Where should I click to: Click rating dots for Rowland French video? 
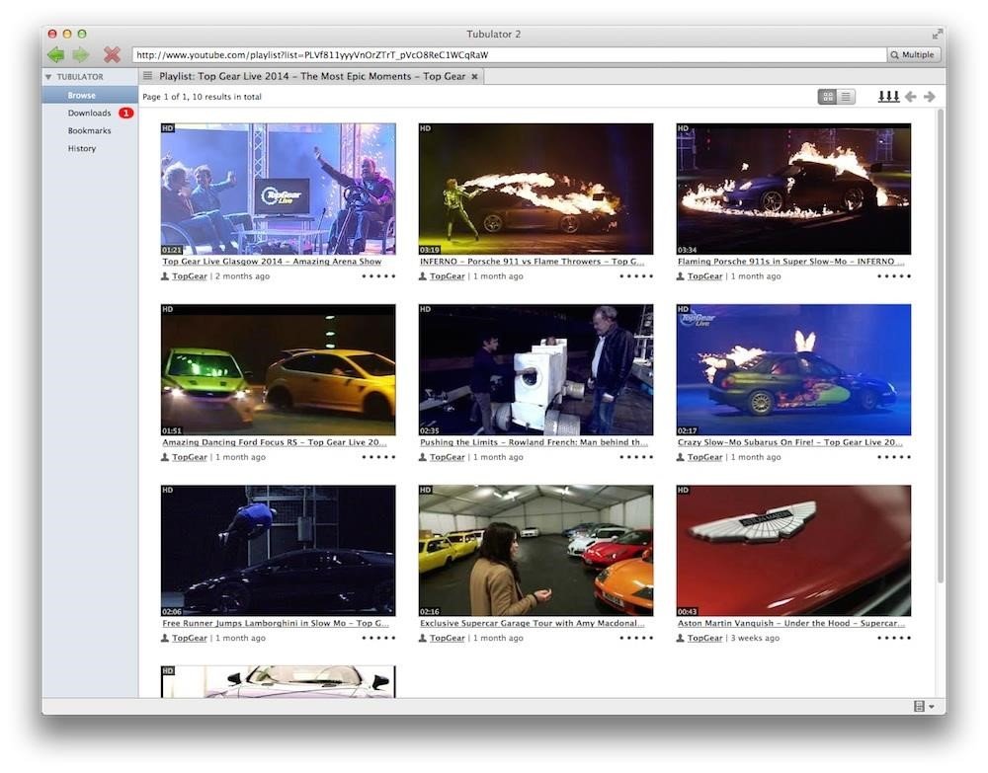click(636, 457)
